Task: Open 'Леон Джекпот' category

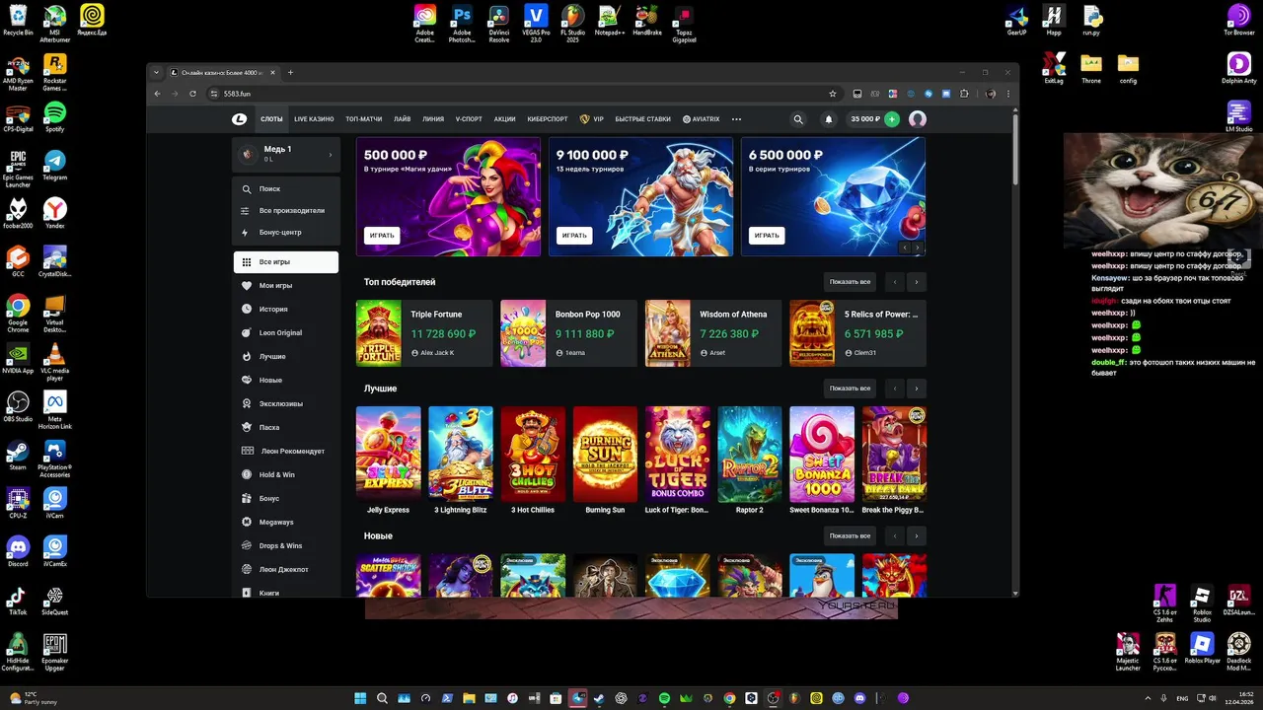Action: point(286,569)
